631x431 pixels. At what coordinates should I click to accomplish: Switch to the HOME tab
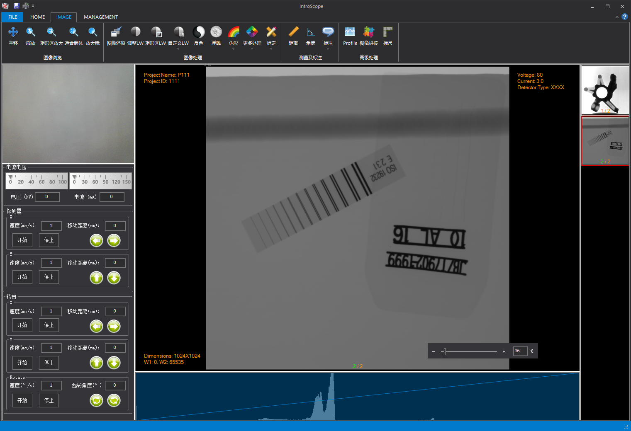click(x=38, y=17)
